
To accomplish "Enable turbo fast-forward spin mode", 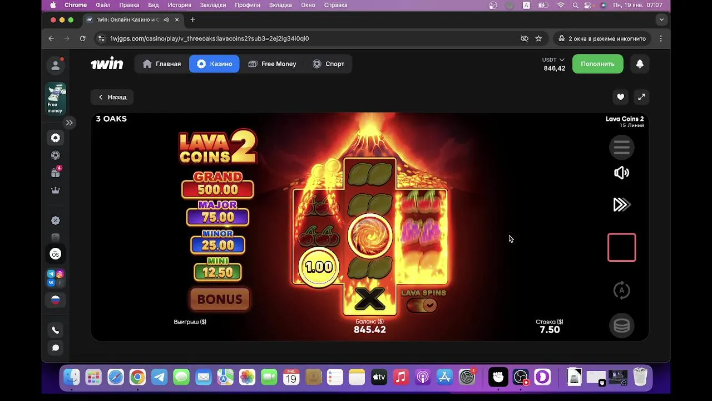I will [x=621, y=205].
